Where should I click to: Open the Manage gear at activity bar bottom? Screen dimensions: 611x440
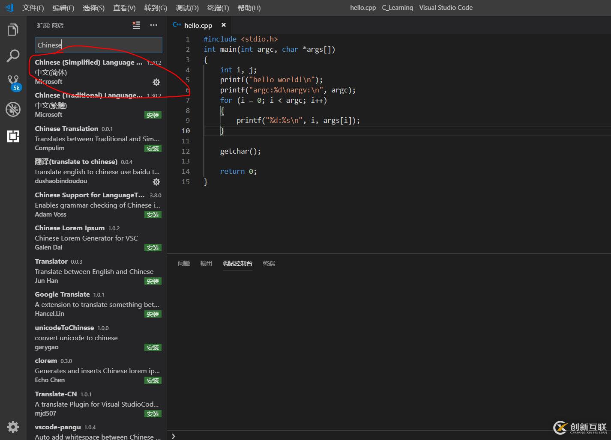tap(13, 427)
